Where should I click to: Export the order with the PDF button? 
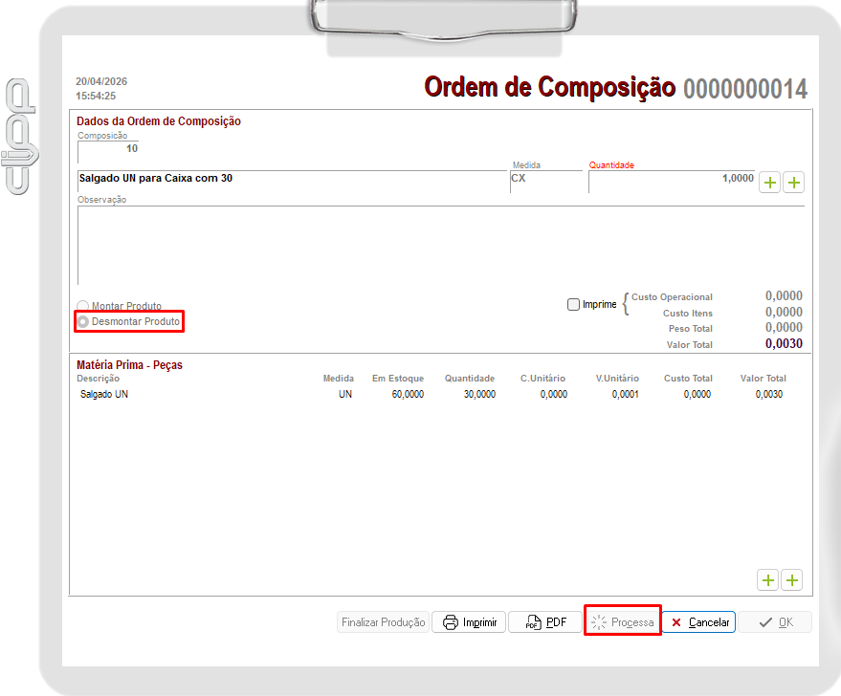(545, 622)
